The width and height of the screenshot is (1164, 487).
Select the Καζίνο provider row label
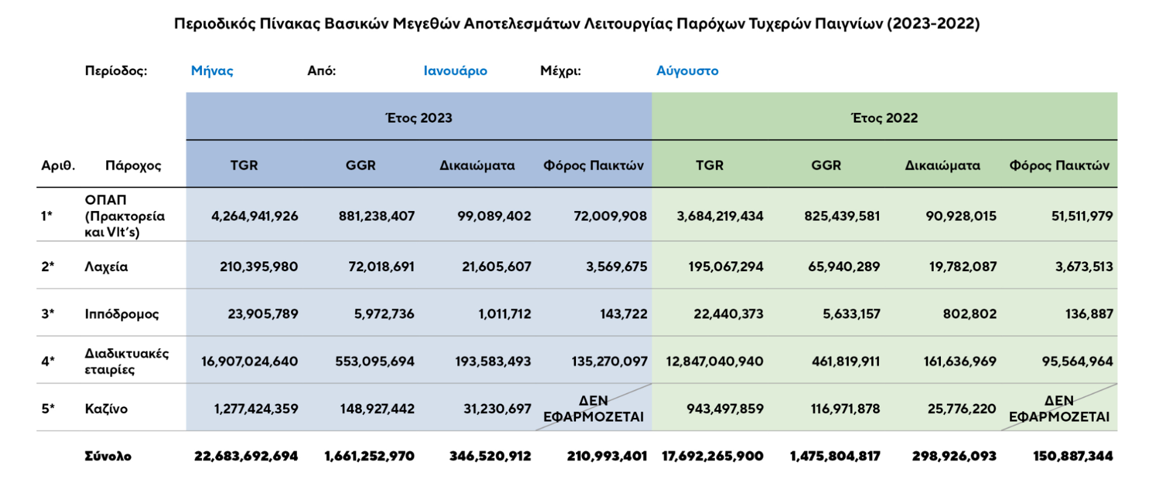[x=106, y=408]
